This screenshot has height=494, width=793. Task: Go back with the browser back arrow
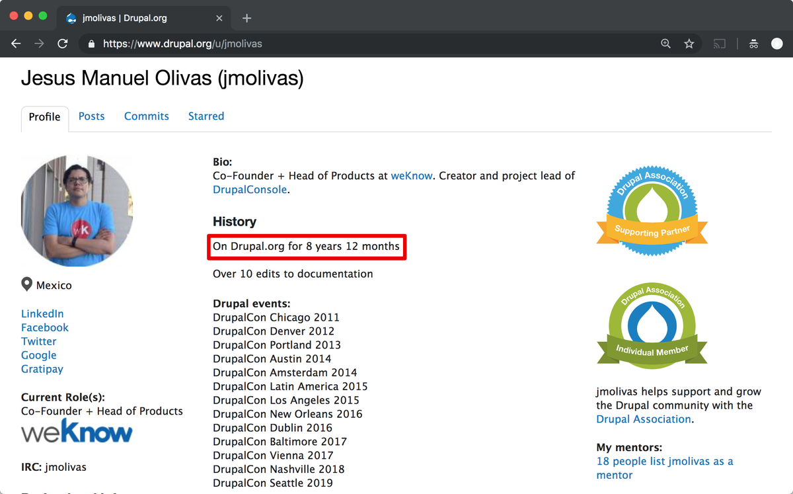click(17, 44)
